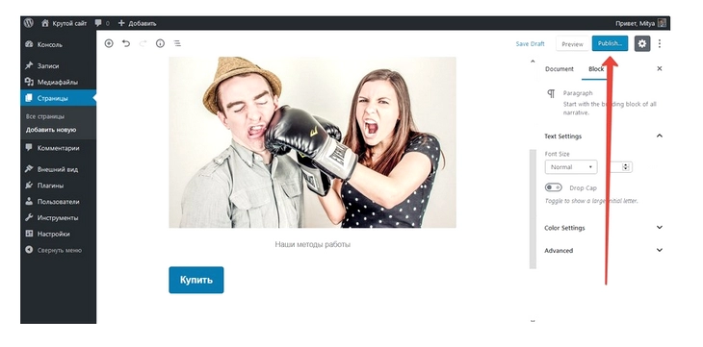Click the blue Купить button

(x=195, y=280)
